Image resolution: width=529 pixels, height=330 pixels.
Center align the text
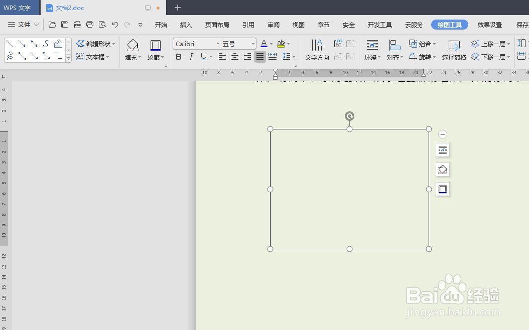(x=235, y=57)
